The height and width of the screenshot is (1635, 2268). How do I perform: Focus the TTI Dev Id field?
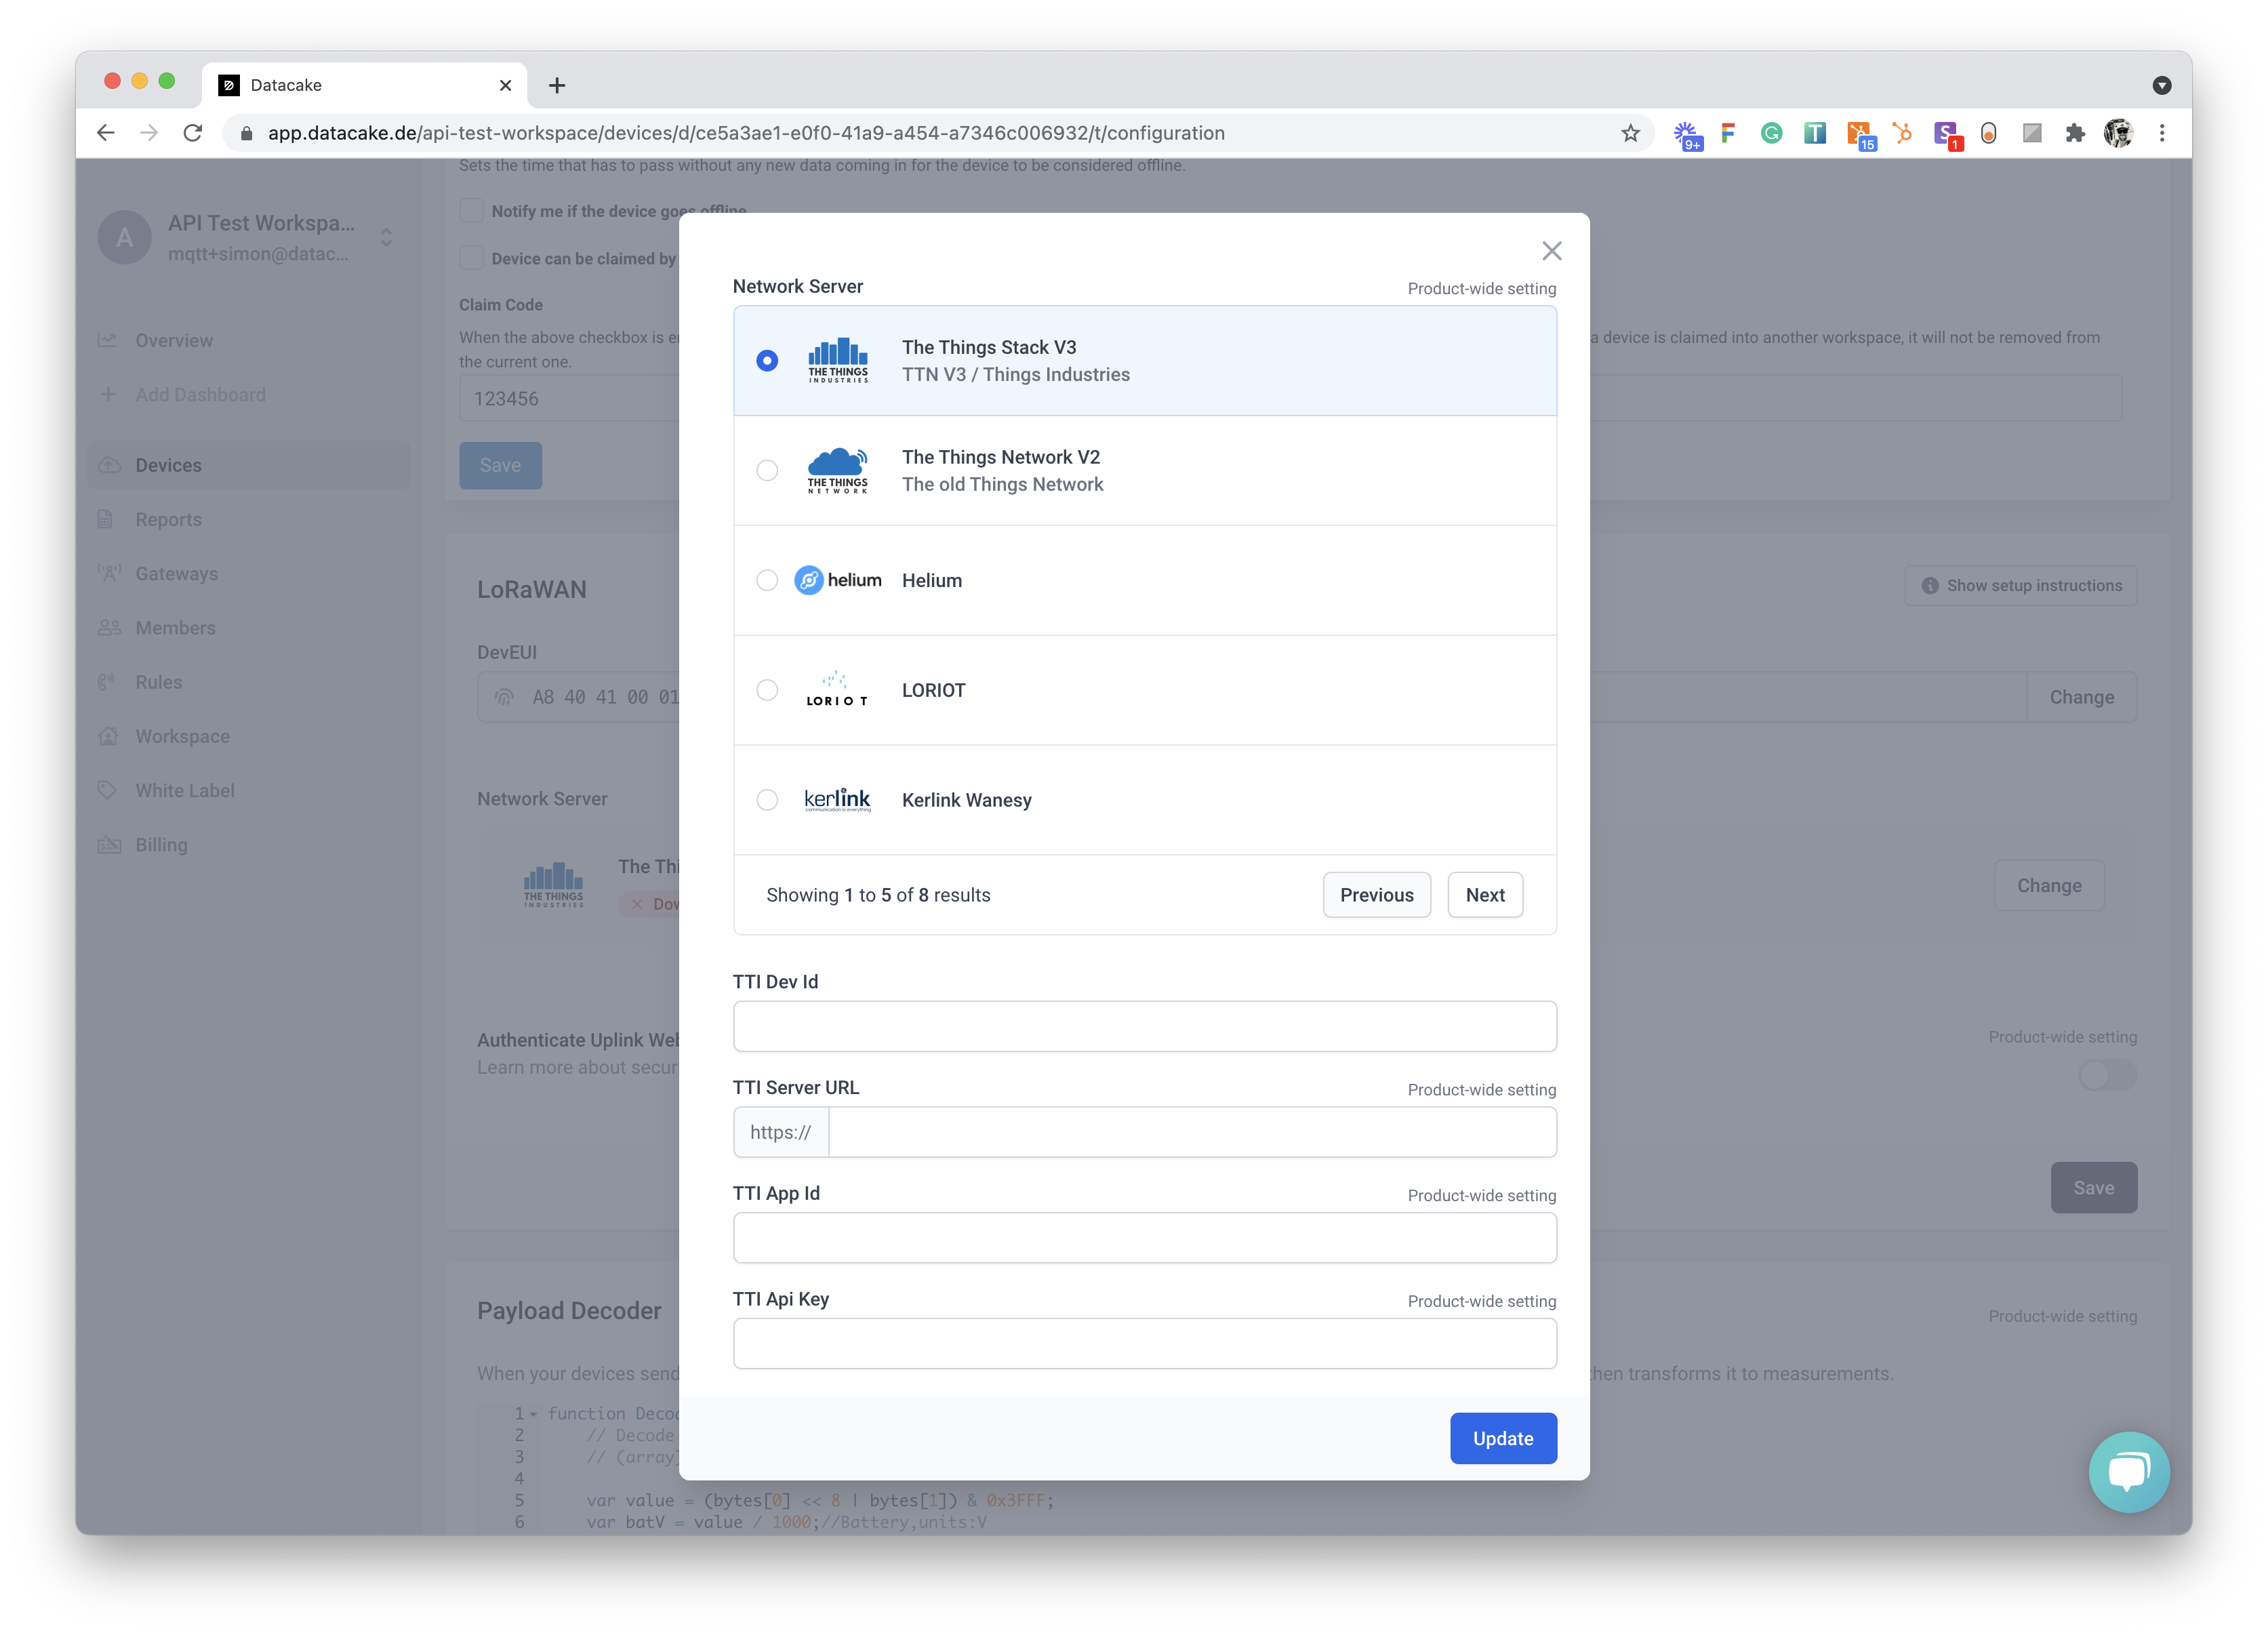1144,1026
